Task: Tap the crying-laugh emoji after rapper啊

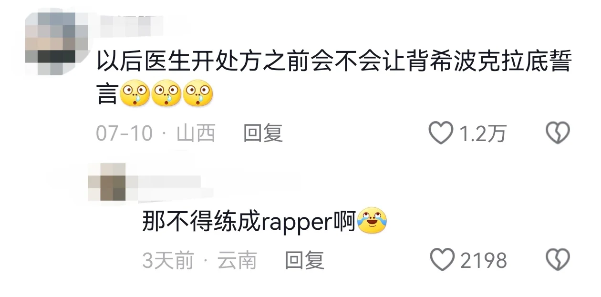Action: click(x=372, y=222)
